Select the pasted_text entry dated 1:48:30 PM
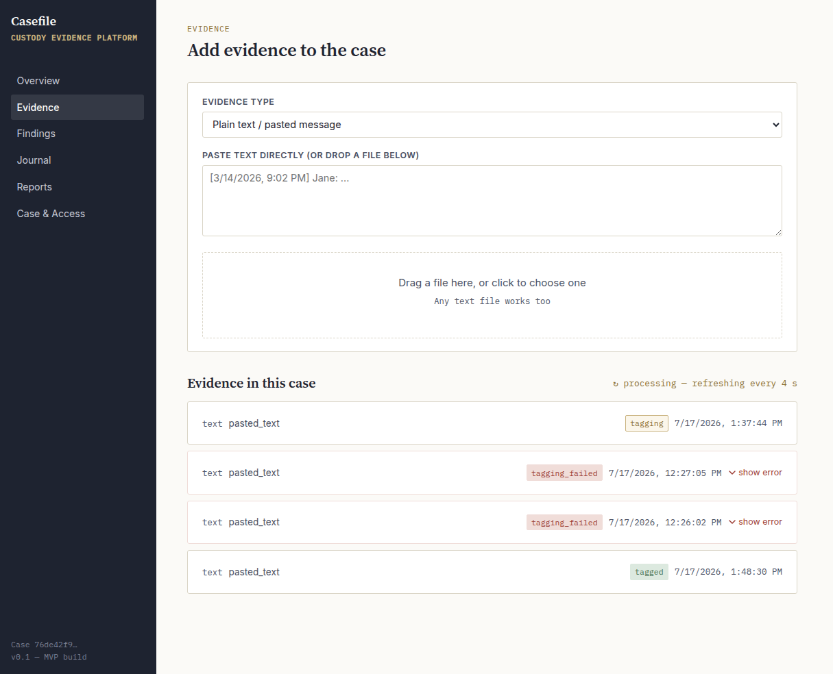This screenshot has width=833, height=674. [x=492, y=572]
